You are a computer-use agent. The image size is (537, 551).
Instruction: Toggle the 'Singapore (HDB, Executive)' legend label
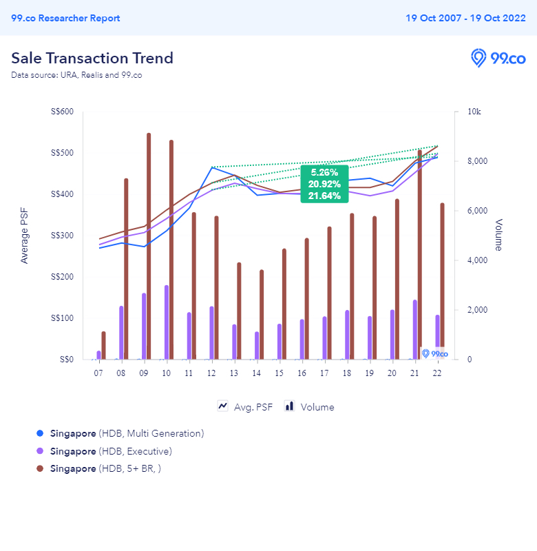[x=111, y=451]
